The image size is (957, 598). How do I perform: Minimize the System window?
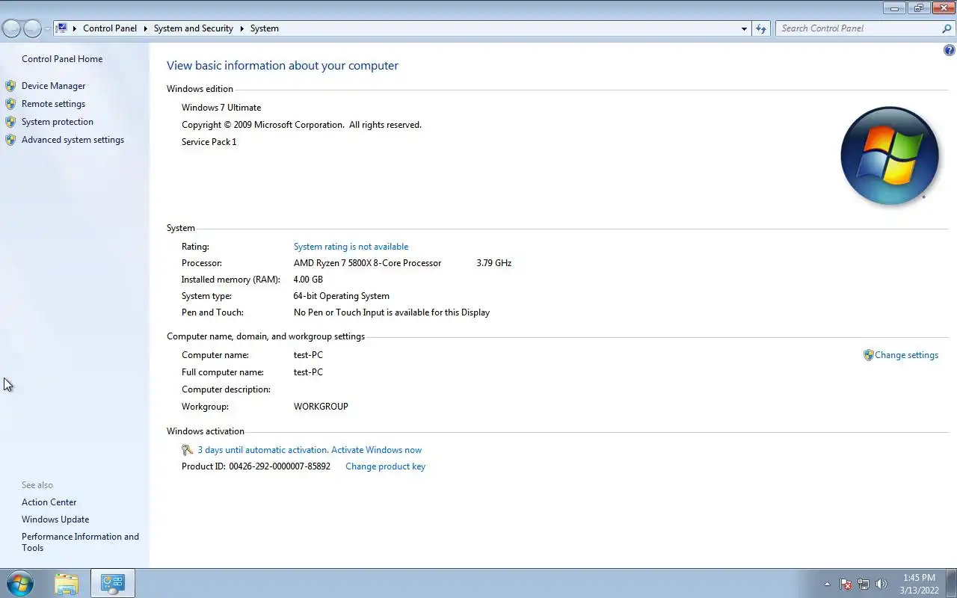[894, 8]
